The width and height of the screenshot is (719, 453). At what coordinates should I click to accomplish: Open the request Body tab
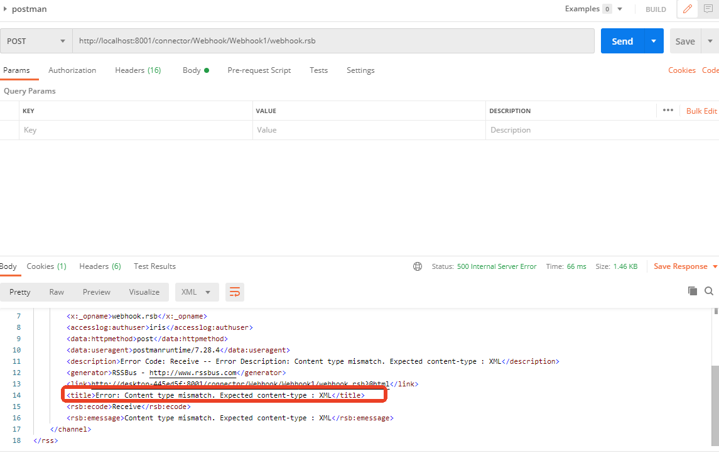click(196, 70)
